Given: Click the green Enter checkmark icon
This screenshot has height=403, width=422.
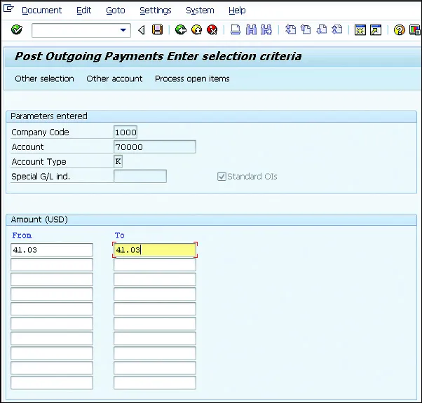Looking at the screenshot, I should click(17, 30).
